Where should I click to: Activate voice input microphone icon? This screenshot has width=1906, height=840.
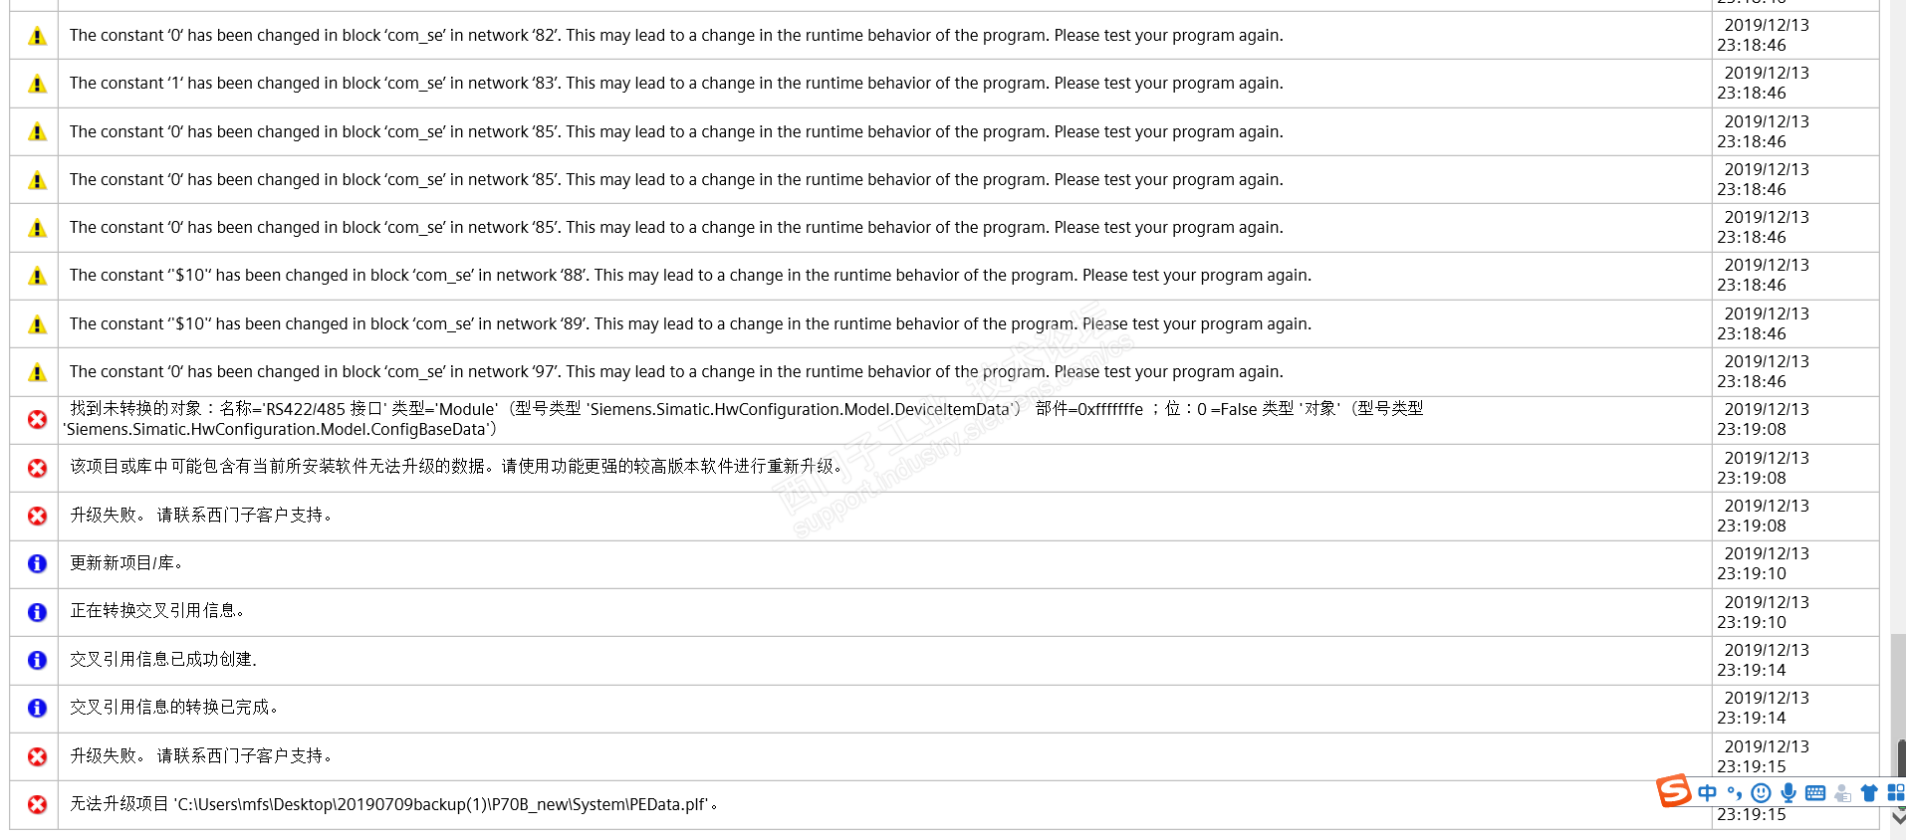point(1788,793)
